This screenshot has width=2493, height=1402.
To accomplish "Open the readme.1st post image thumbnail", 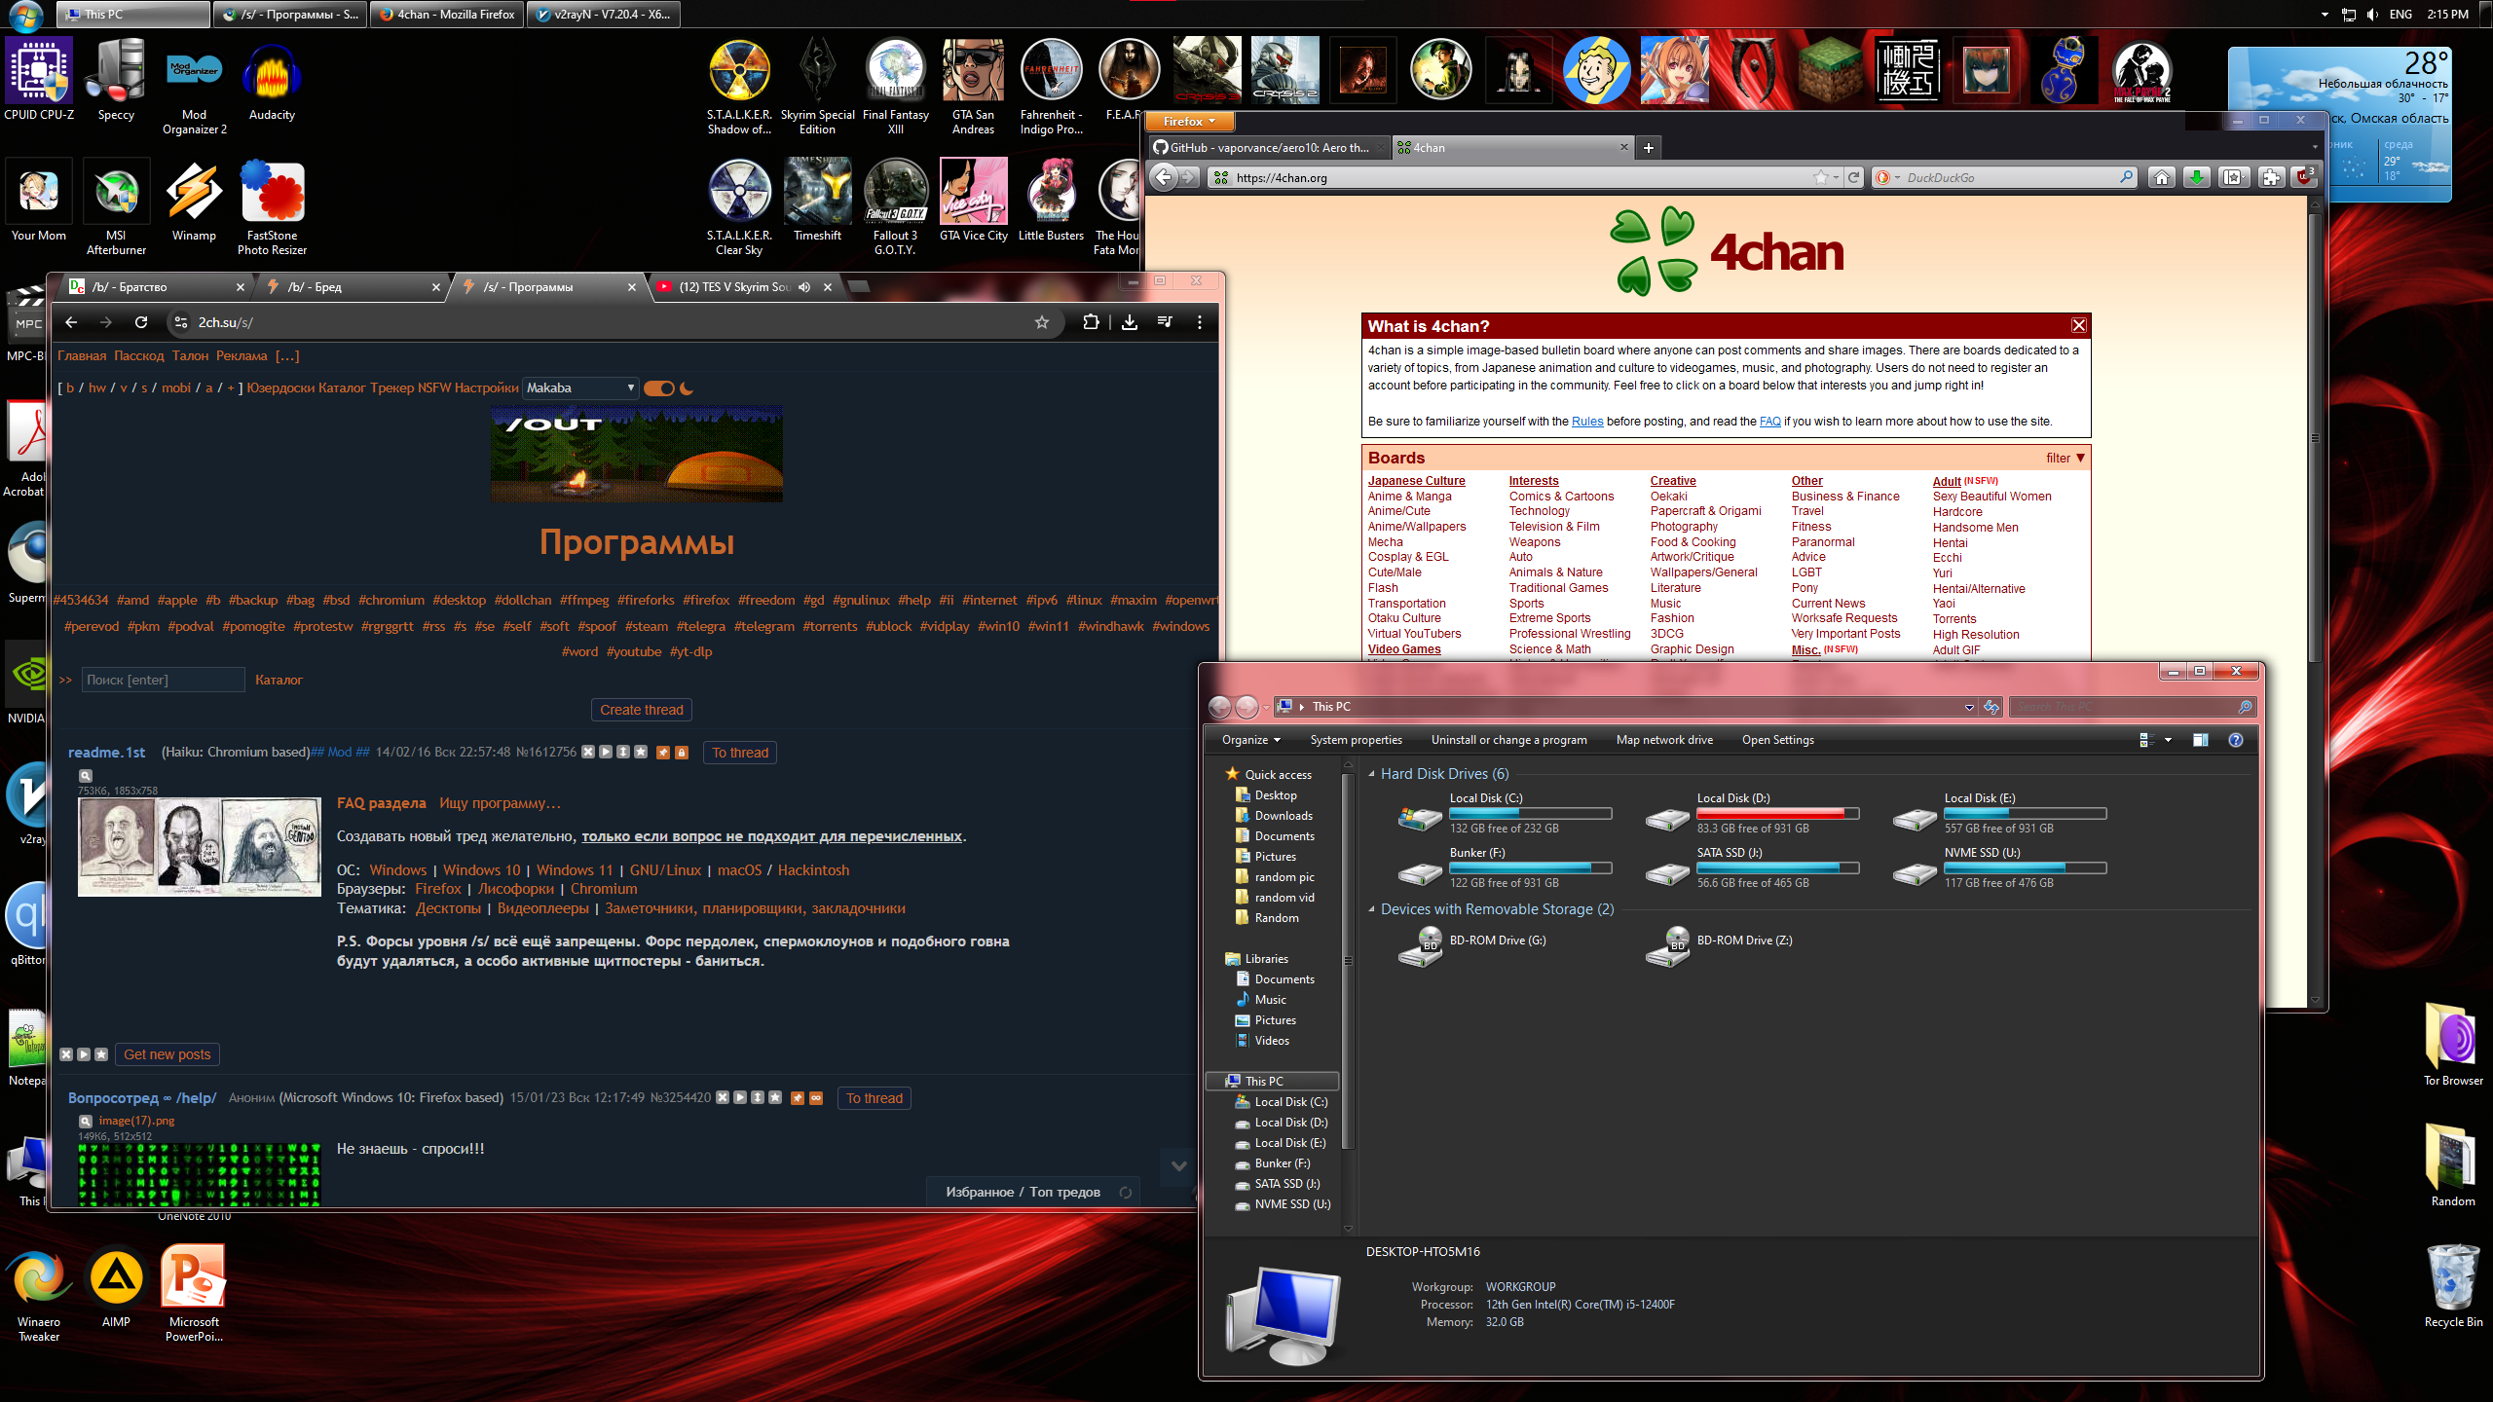I will pos(200,847).
